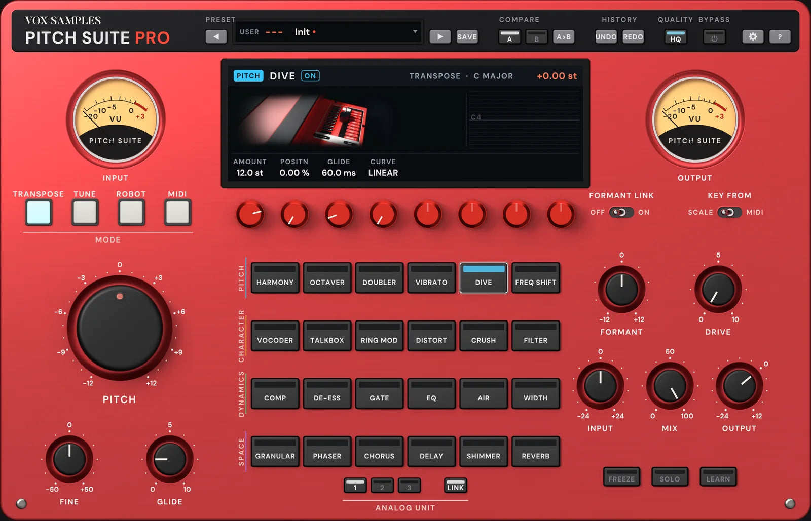Go to the previous preset arrow
811x521 pixels.
point(216,36)
